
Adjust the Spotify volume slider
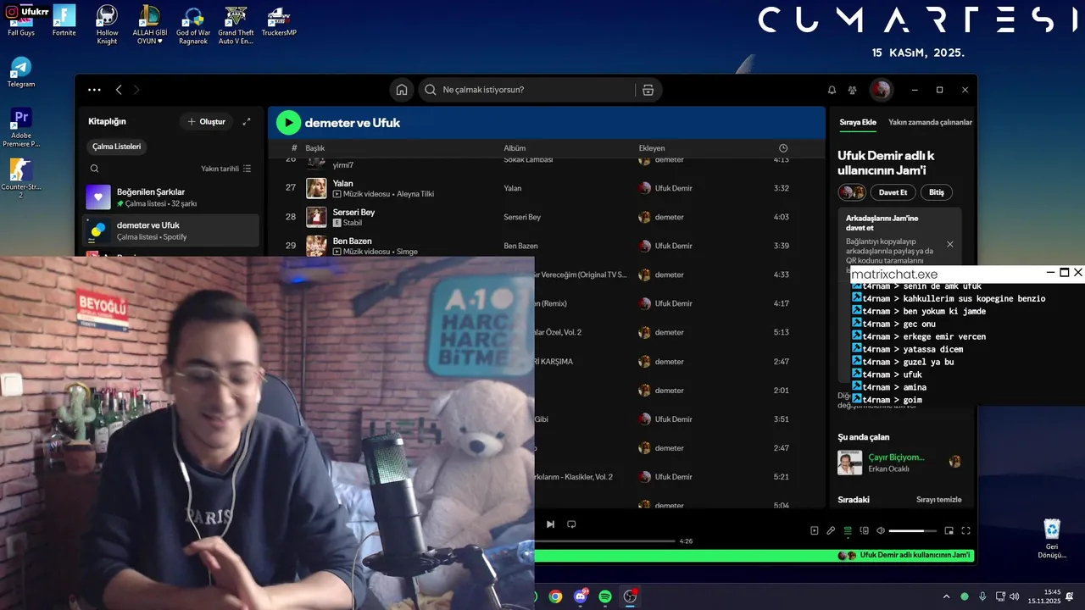pyautogui.click(x=912, y=531)
